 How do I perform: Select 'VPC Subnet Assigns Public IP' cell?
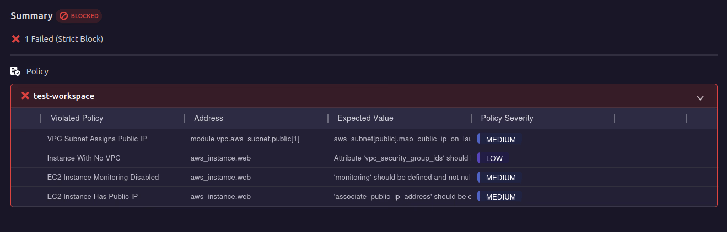tap(97, 139)
